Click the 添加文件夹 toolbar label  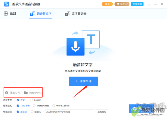click(x=36, y=93)
